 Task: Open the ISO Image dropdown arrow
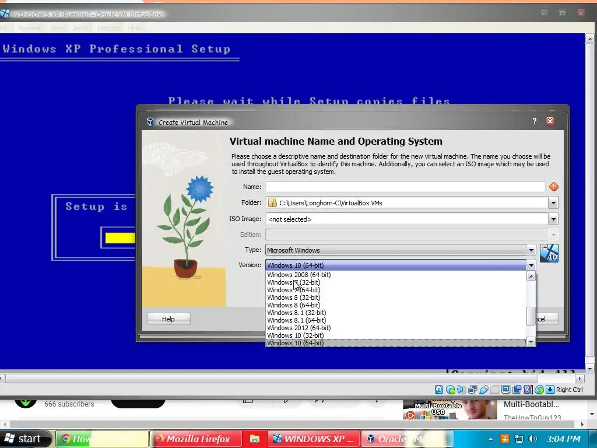[553, 219]
